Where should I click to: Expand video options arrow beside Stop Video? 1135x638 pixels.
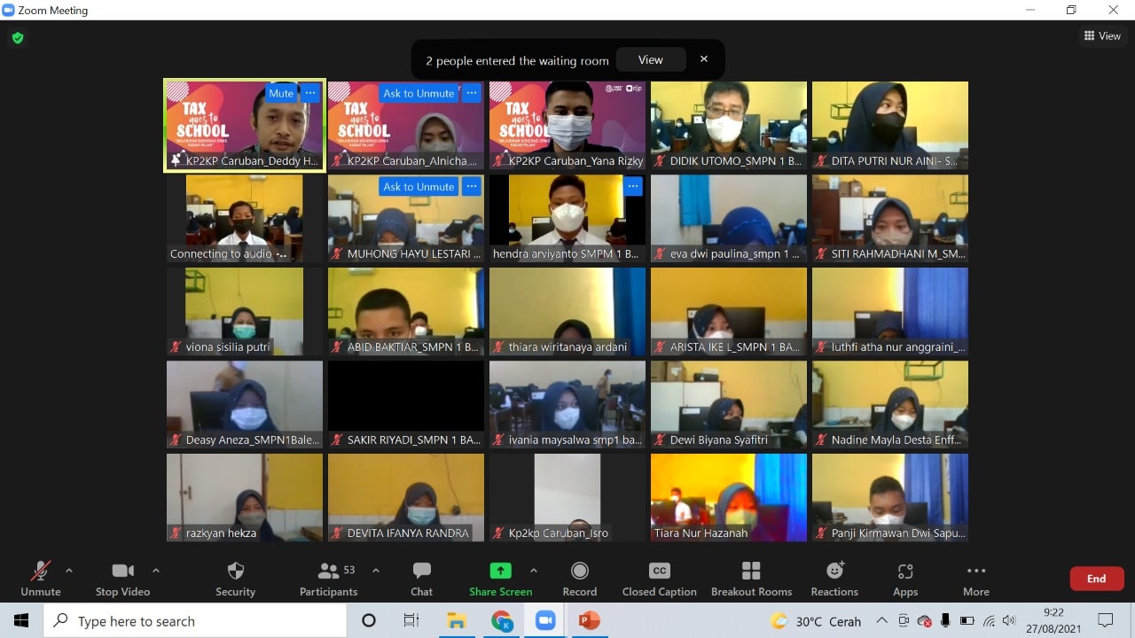pyautogui.click(x=156, y=571)
